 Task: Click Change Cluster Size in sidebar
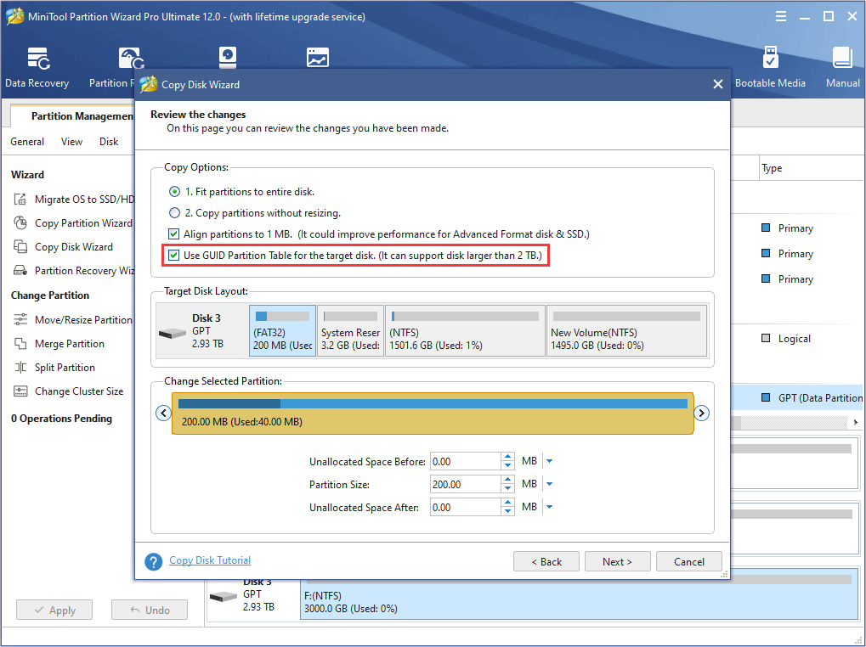click(x=69, y=391)
